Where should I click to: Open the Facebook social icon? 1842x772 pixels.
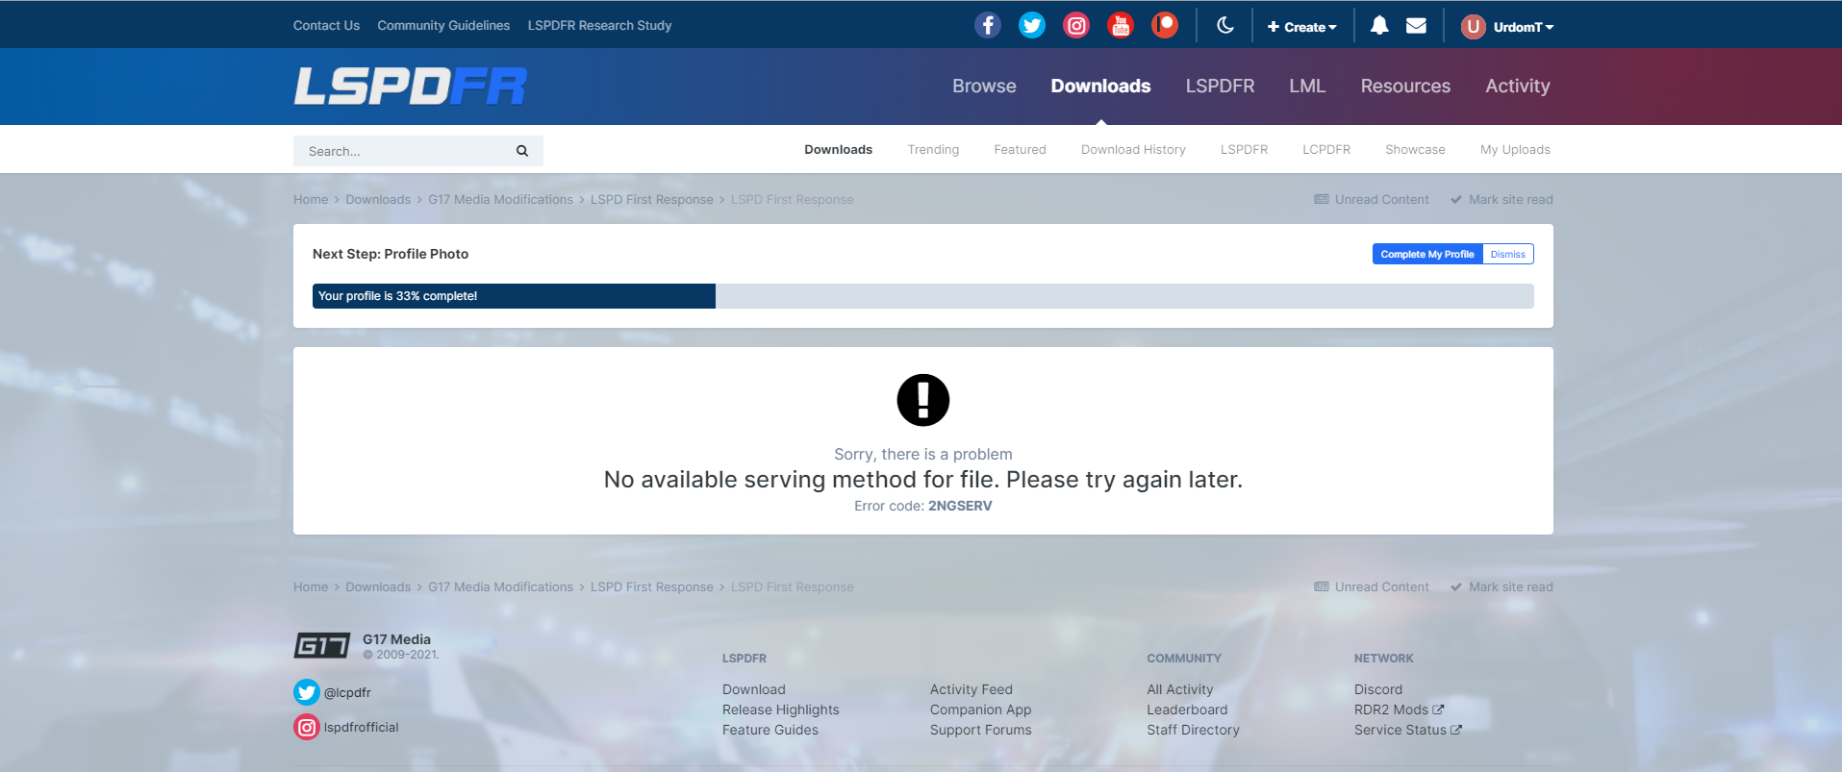point(988,25)
